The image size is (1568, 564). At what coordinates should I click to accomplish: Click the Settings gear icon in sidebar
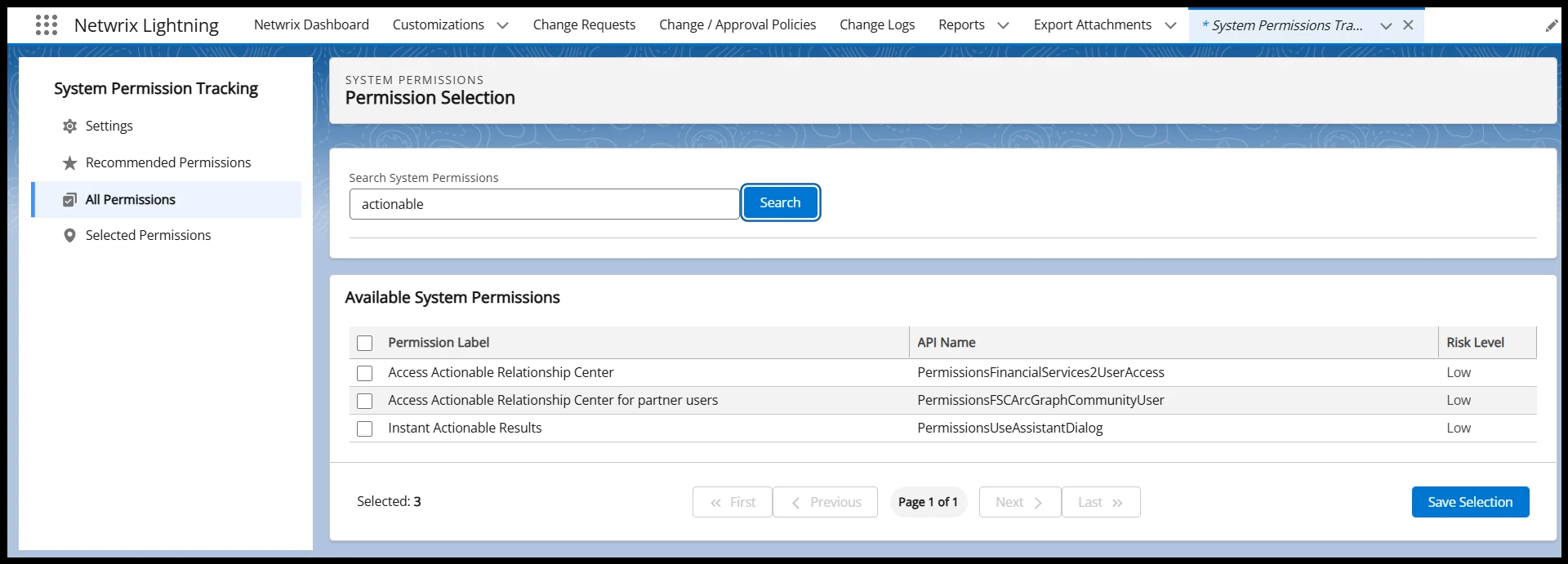70,127
